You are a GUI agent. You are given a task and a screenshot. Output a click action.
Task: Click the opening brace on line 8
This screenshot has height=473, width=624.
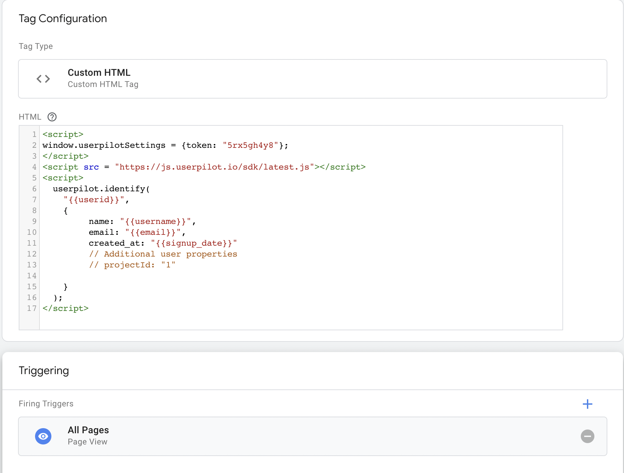(66, 211)
